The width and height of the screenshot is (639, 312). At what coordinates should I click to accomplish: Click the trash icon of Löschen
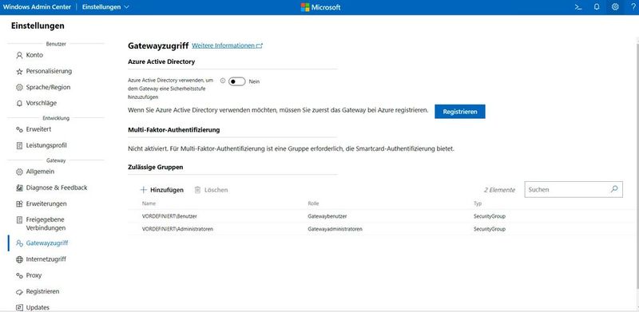(197, 190)
